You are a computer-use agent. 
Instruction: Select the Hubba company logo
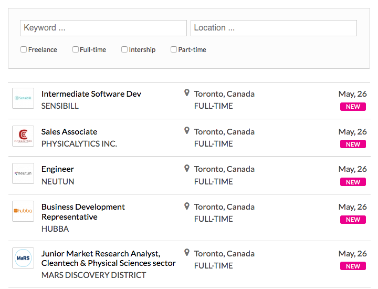coord(23,211)
